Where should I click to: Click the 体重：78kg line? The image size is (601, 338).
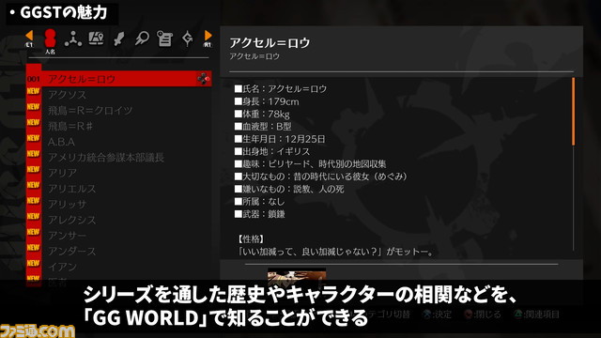coord(262,115)
